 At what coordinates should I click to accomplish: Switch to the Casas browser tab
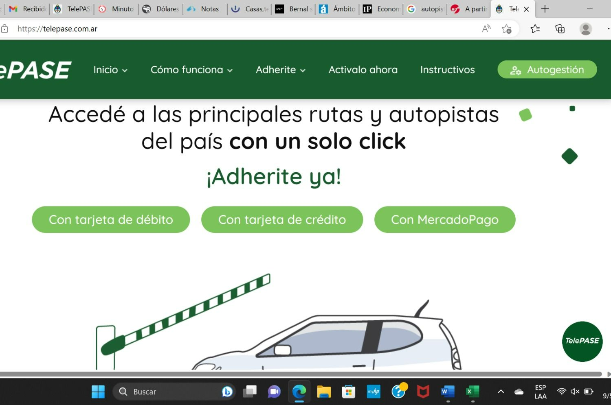point(249,9)
